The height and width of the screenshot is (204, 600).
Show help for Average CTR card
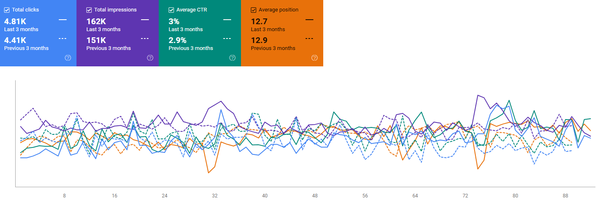232,58
